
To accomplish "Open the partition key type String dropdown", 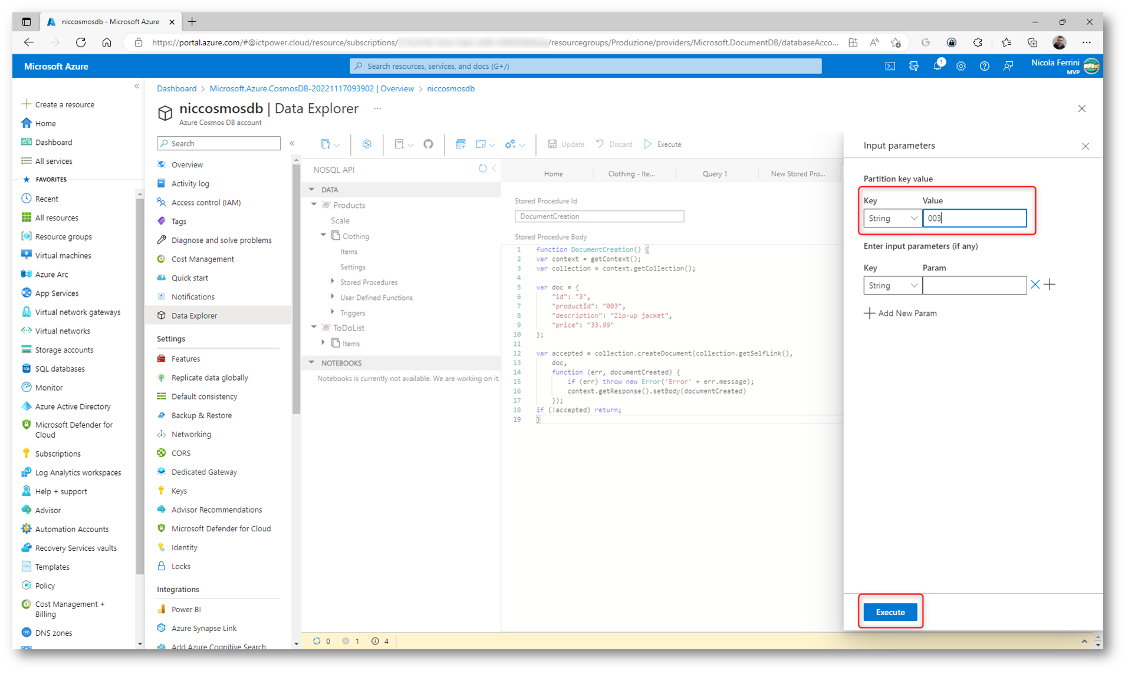I will point(892,219).
